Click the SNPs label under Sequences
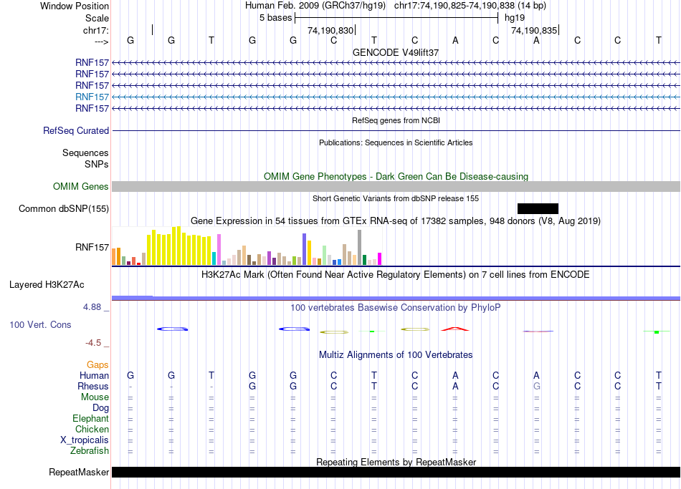 (97, 165)
